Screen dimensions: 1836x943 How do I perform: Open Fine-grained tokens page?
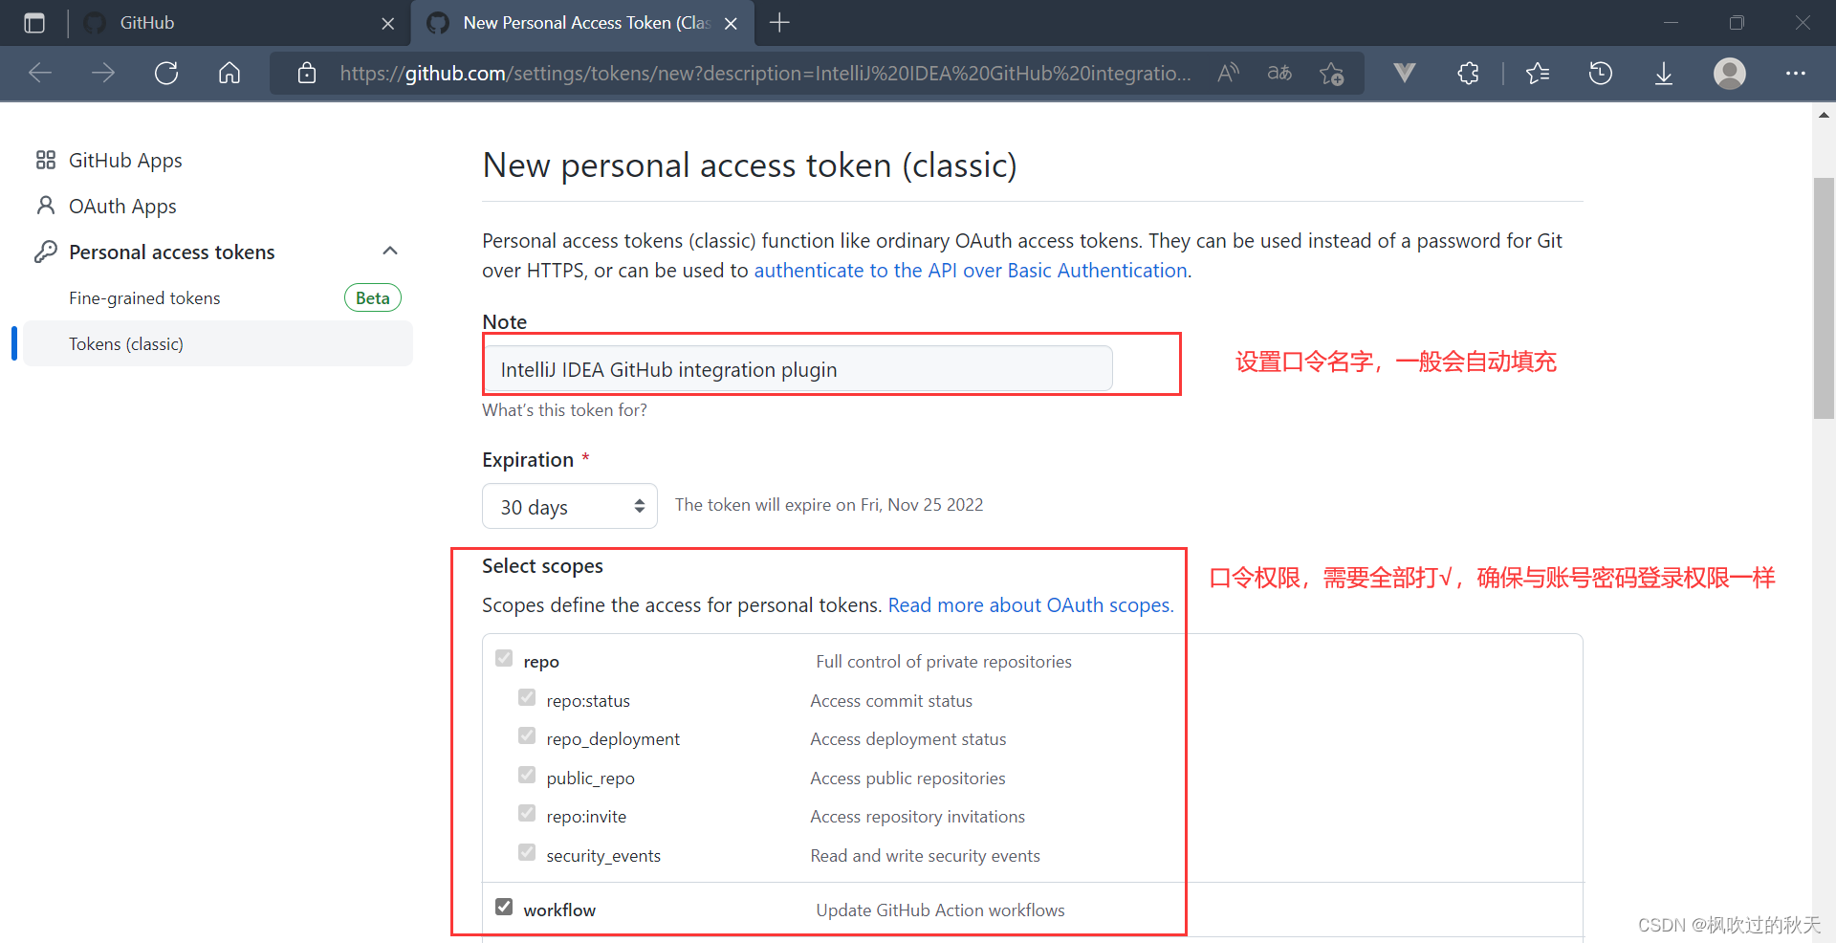144,298
